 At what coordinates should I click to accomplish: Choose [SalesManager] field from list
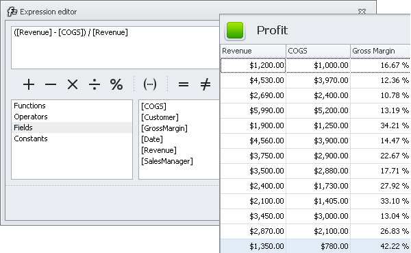[x=167, y=161]
